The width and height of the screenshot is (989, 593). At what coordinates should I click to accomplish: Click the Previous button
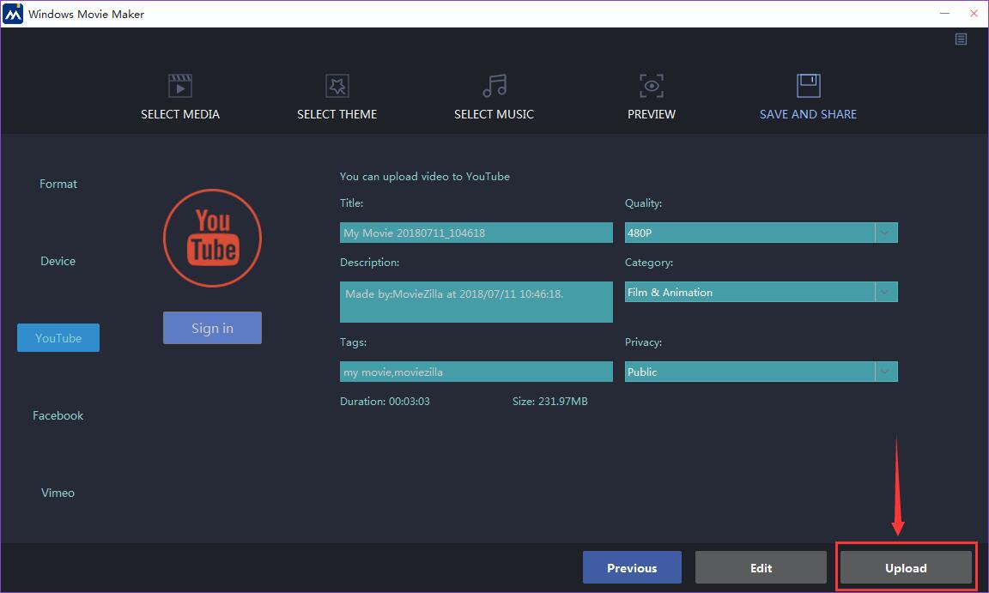(x=632, y=568)
